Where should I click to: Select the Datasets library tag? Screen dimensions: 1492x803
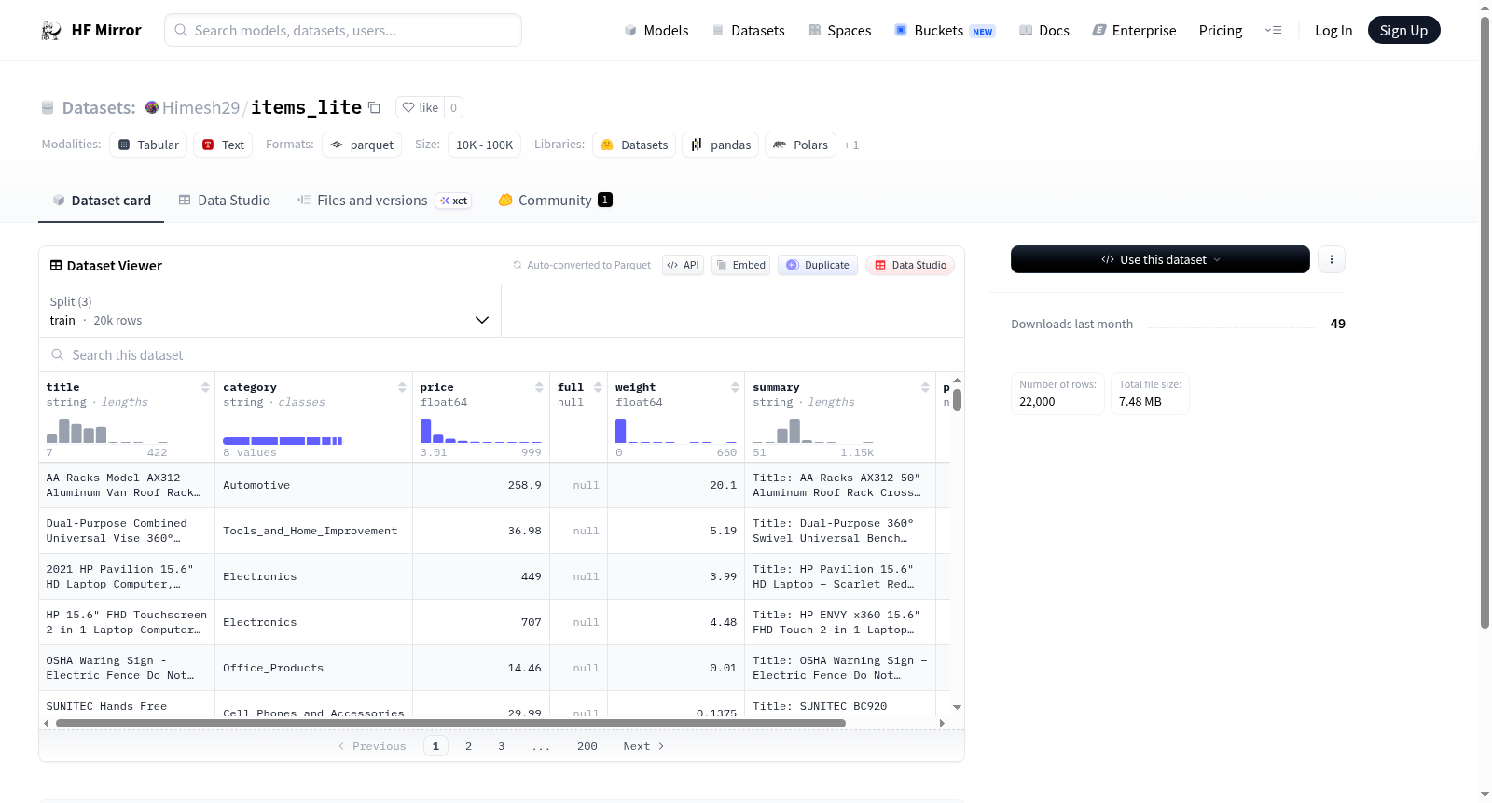(634, 145)
